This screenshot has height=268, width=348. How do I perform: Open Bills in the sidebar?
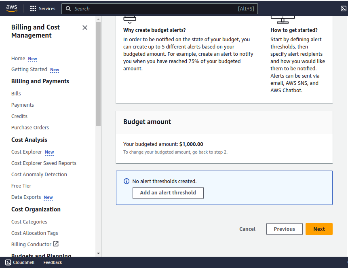[x=16, y=94]
